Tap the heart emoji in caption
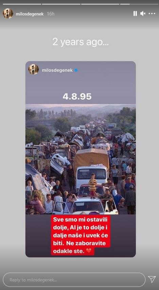Viewport: 159px width, 290px height. pyautogui.click(x=89, y=251)
